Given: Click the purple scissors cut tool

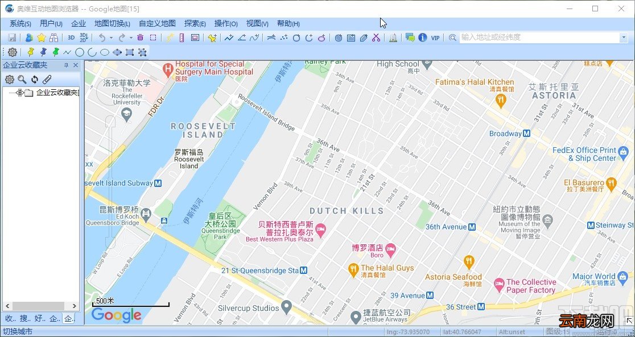Looking at the screenshot, I should 376,38.
